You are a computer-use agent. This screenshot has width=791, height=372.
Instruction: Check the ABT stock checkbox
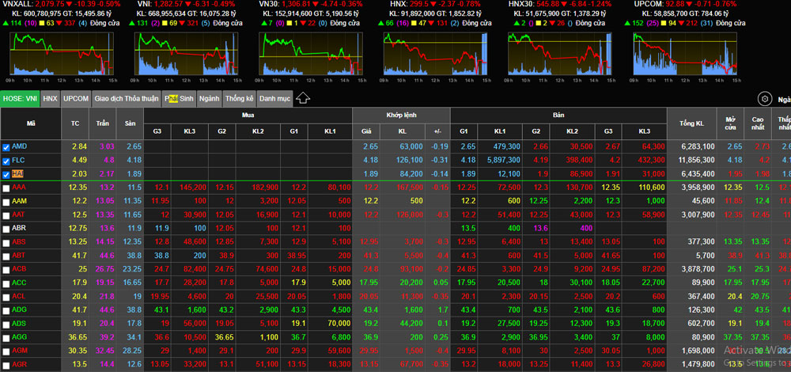6,255
